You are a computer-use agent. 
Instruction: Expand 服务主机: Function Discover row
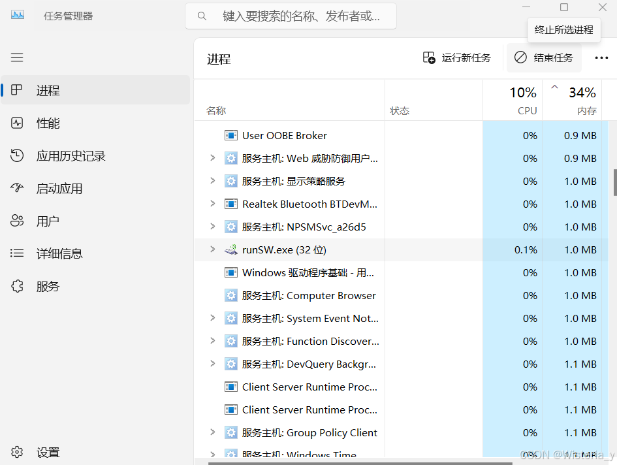pyautogui.click(x=212, y=340)
